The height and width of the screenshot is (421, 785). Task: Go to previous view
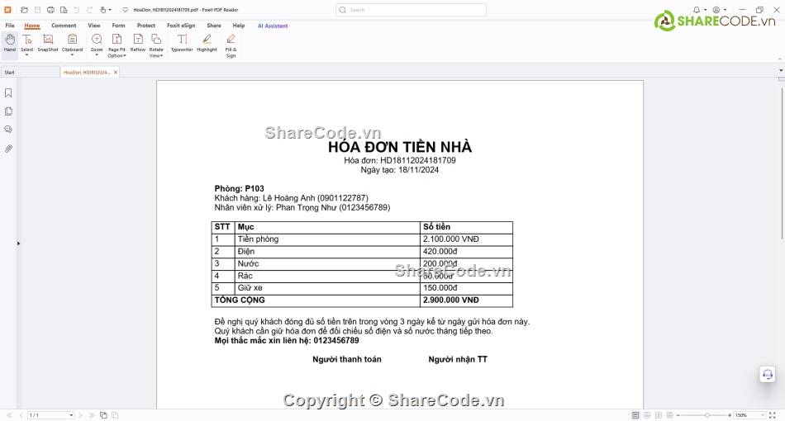103,415
